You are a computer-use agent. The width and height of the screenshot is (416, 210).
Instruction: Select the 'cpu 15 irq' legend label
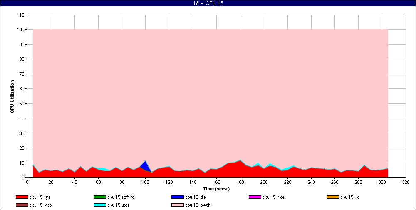pos(350,197)
